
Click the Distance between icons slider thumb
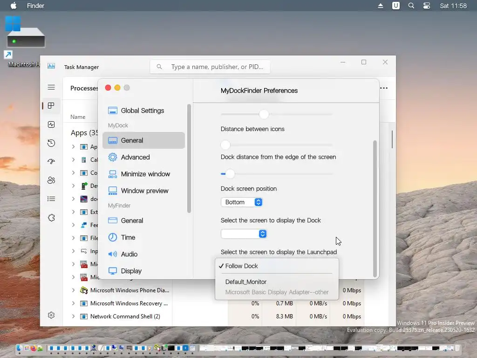[225, 145]
